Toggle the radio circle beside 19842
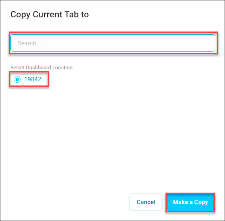 [x=17, y=79]
